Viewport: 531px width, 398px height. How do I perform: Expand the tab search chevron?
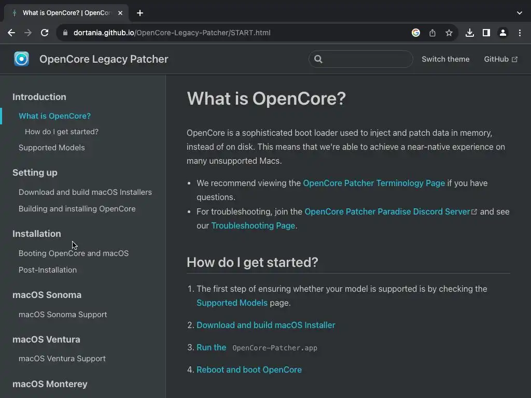click(x=520, y=13)
